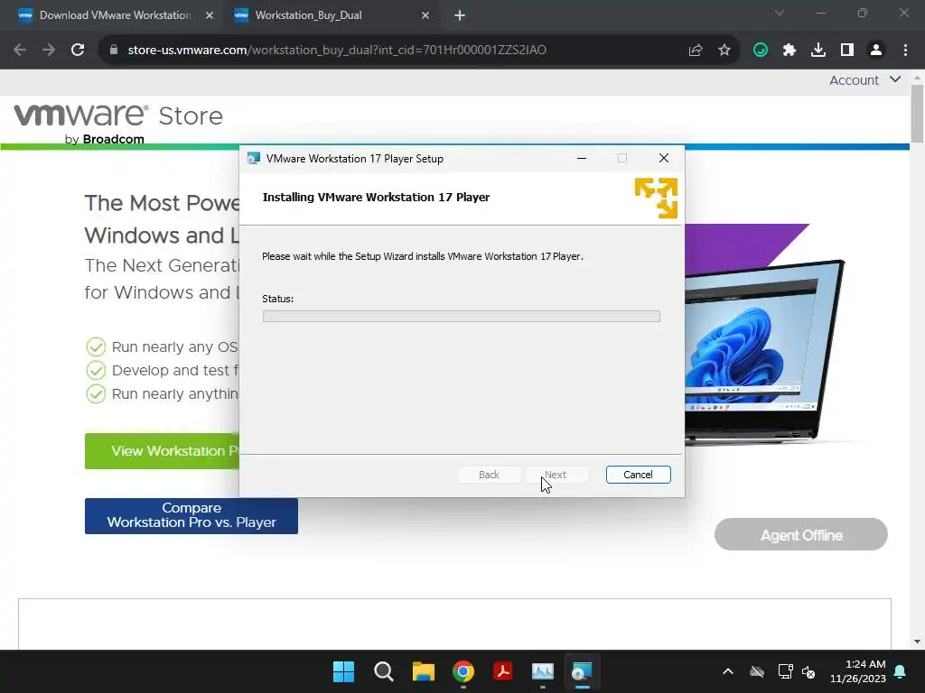Click 'Installing VMware Workstation 17 Player' heading
925x693 pixels.
tap(377, 198)
